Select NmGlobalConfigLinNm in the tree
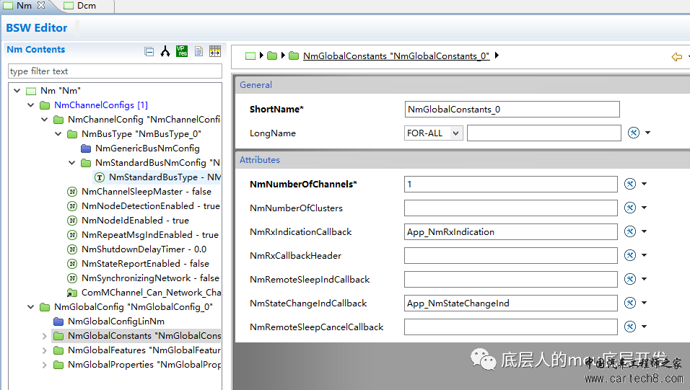This screenshot has height=390, width=690. click(116, 322)
